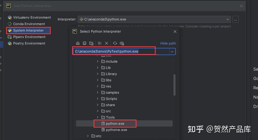258x140 pixels.
Task: Select the Tools folder row
Action: click(x=124, y=117)
